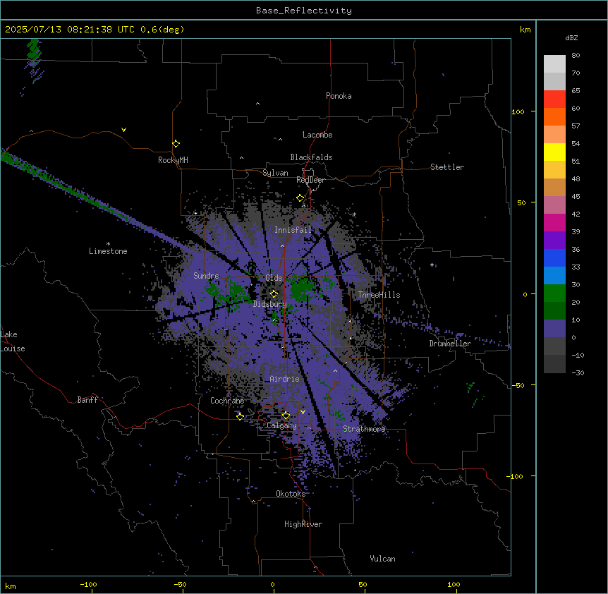Click the Sundre town label
Image resolution: width=608 pixels, height=594 pixels.
pyautogui.click(x=206, y=276)
